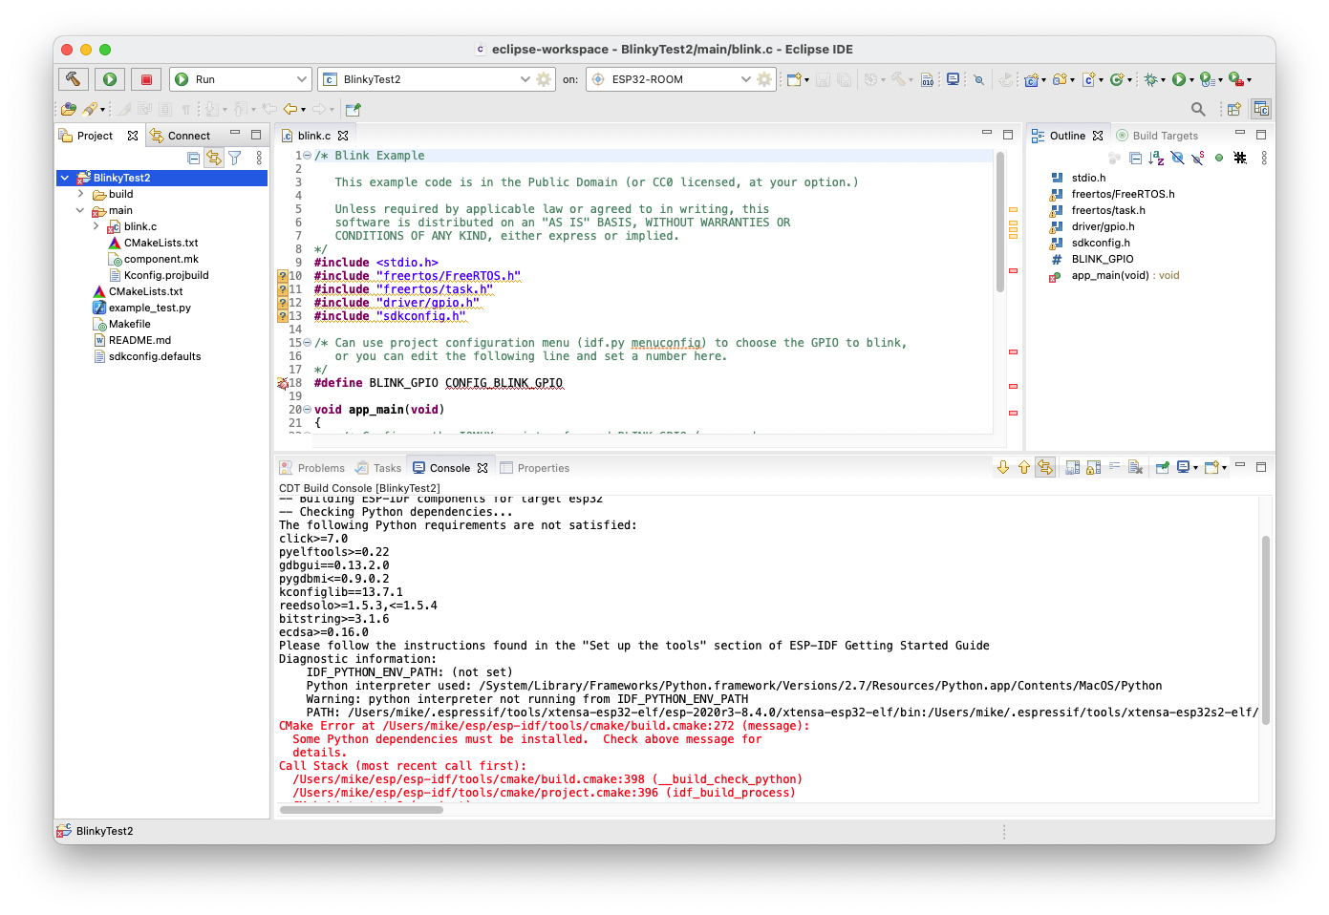Collapse the BlinkyTest2 project tree node
Viewport: 1329px width, 915px height.
click(65, 178)
